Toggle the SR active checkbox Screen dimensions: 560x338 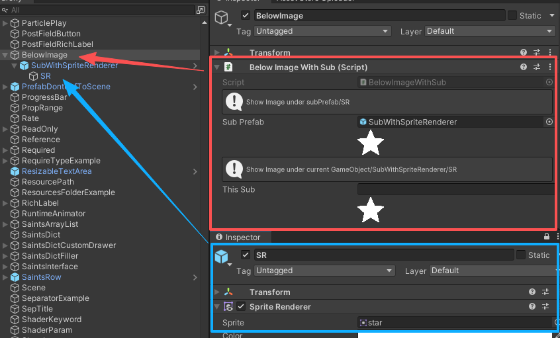pyautogui.click(x=246, y=255)
